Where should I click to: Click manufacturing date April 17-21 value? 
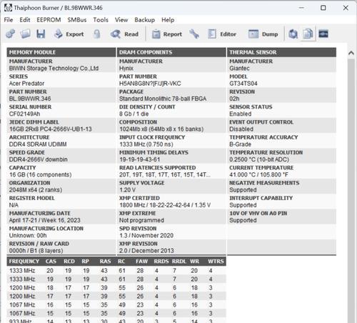45,220
